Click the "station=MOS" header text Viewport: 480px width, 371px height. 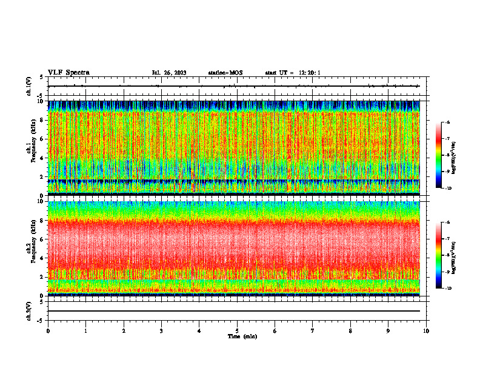point(225,73)
